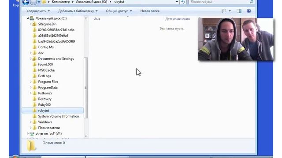Open Добавить в библиотеку menu

(x=78, y=11)
